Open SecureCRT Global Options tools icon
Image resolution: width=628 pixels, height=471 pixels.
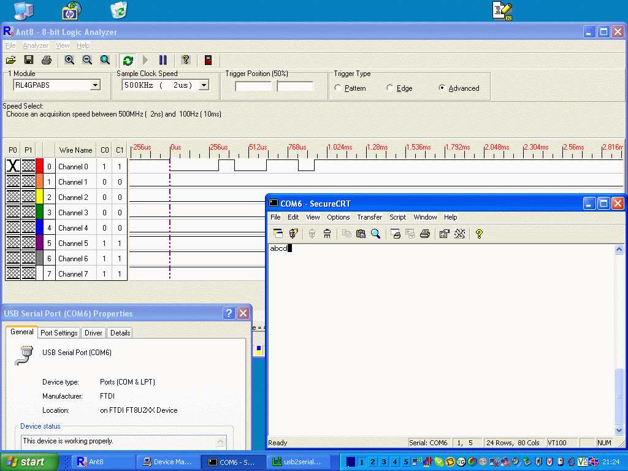[x=460, y=234]
